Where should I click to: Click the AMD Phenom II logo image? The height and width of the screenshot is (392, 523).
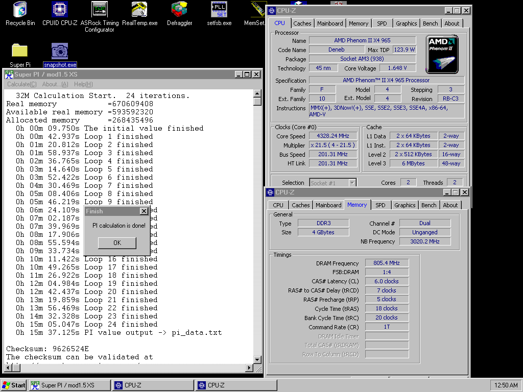[x=442, y=54]
